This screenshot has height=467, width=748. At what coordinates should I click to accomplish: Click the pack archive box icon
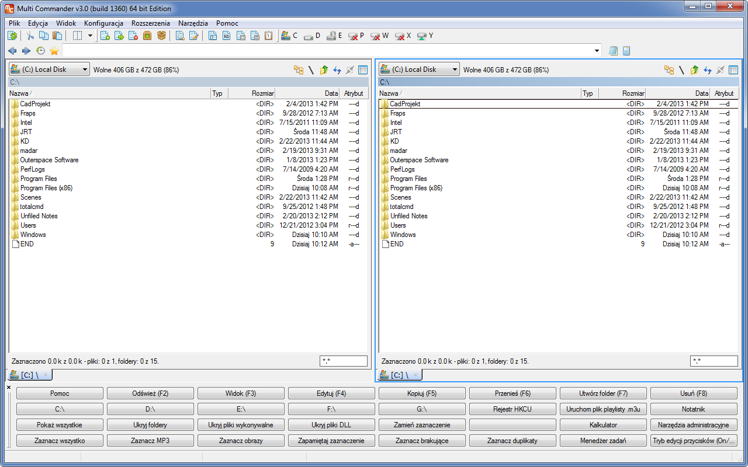tap(147, 36)
